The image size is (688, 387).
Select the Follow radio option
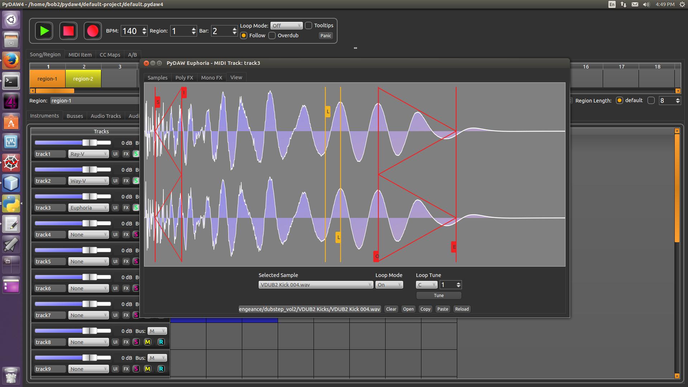[x=244, y=35]
